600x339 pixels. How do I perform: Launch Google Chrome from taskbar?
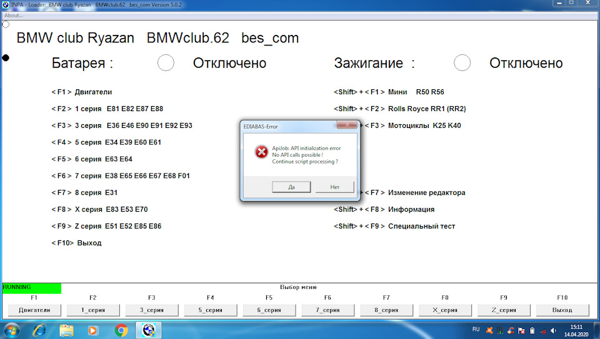[121, 330]
